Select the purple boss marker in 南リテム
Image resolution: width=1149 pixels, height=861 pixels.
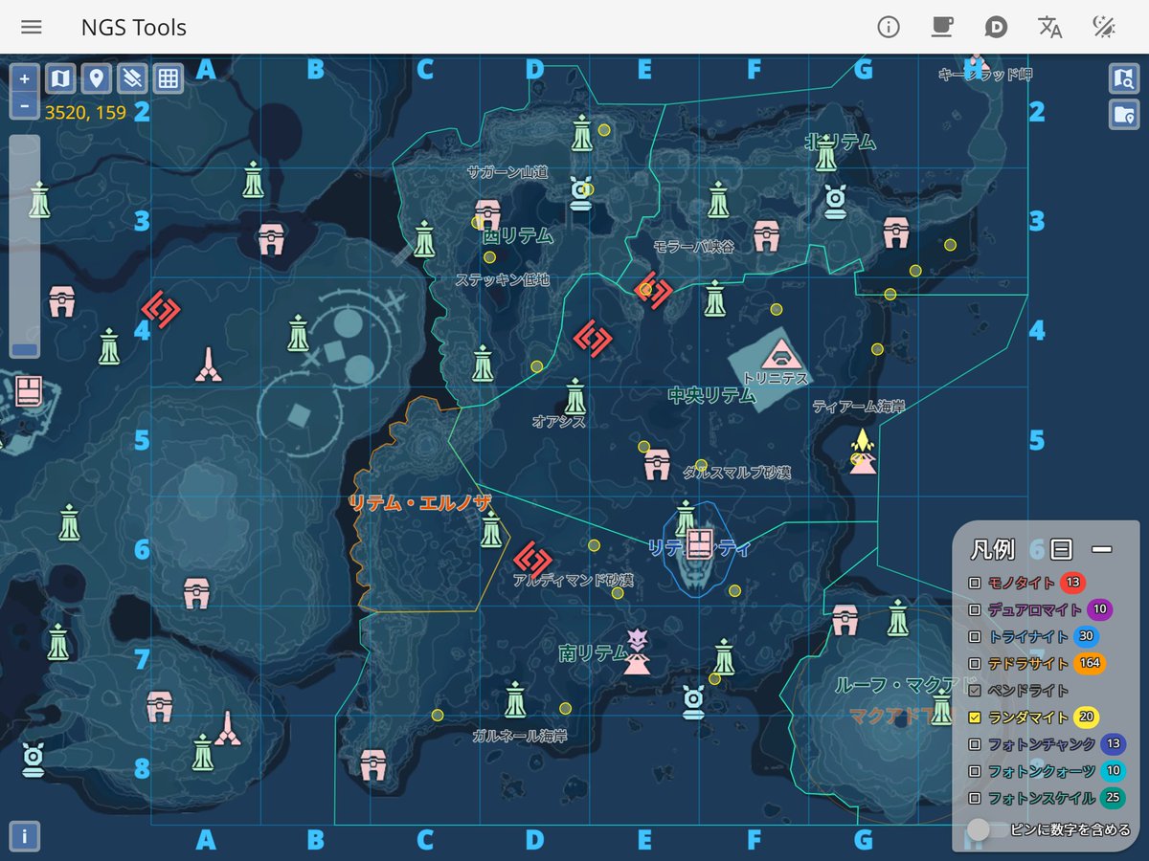637,651
